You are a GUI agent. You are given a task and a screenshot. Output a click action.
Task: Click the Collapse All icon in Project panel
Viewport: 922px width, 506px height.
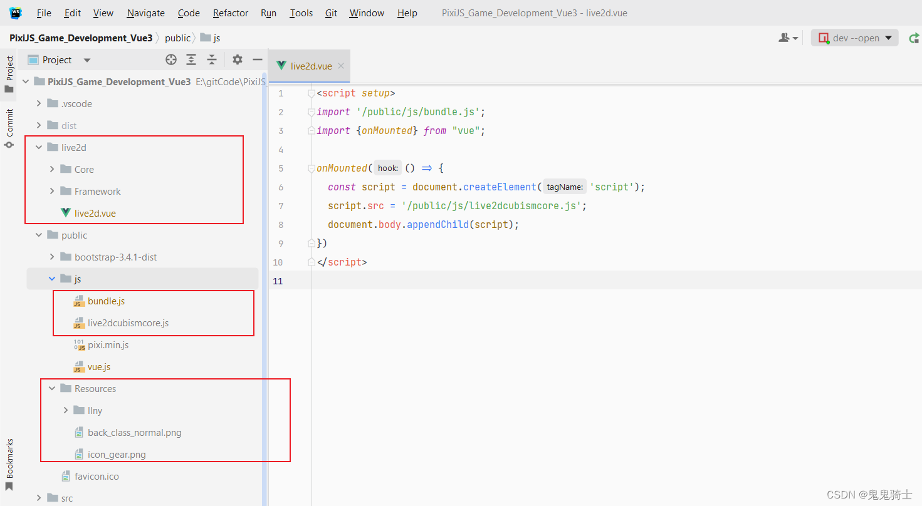(212, 59)
